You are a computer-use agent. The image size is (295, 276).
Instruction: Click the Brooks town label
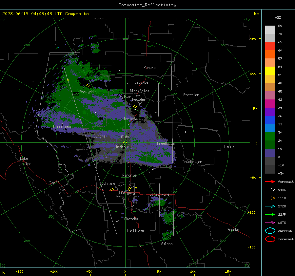tap(233, 230)
